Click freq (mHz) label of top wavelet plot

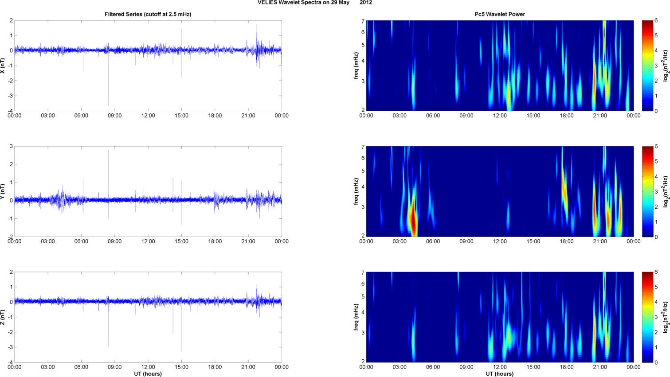356,66
